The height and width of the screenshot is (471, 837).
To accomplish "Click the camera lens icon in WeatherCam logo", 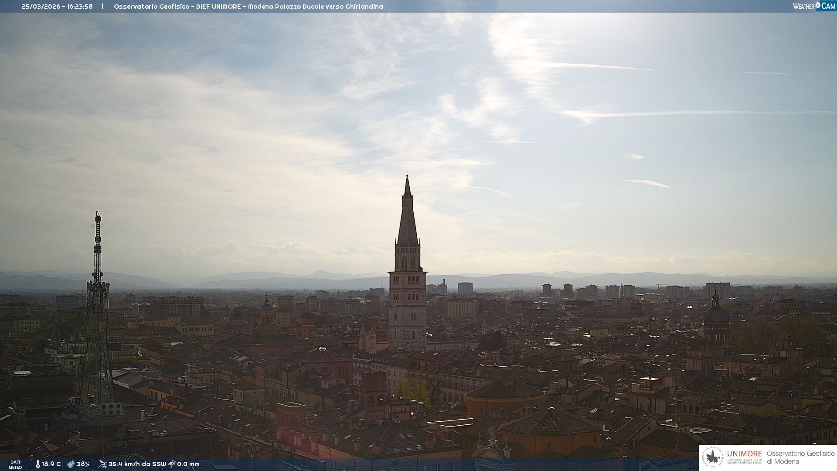I will pos(818,5).
